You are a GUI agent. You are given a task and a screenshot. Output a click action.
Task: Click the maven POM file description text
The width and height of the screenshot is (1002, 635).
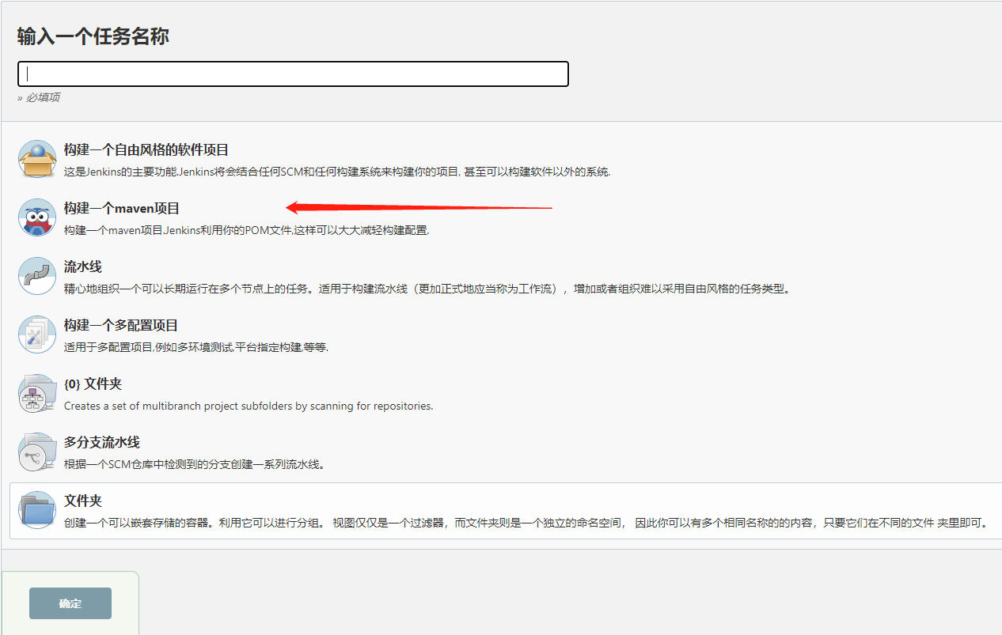tap(246, 230)
